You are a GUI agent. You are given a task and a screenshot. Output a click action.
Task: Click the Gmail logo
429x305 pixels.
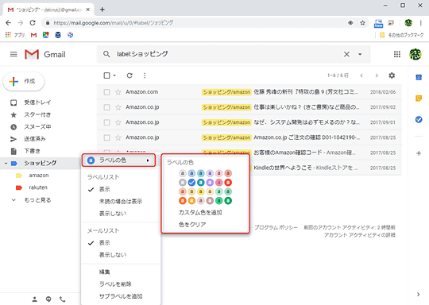(45, 54)
